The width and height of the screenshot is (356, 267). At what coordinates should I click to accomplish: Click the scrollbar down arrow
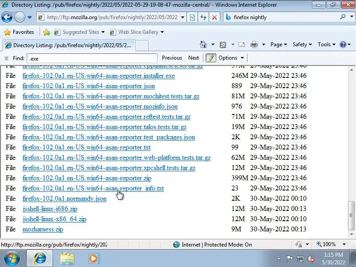(x=352, y=234)
